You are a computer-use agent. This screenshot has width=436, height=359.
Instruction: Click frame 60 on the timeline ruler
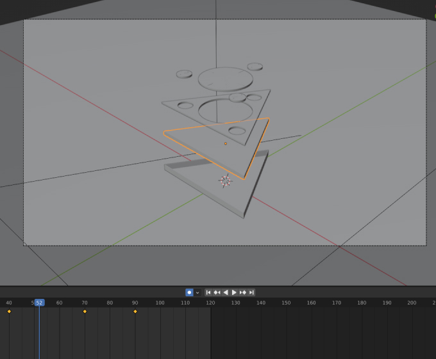click(x=59, y=303)
